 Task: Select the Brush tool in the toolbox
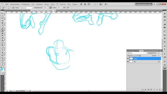tap(2, 31)
